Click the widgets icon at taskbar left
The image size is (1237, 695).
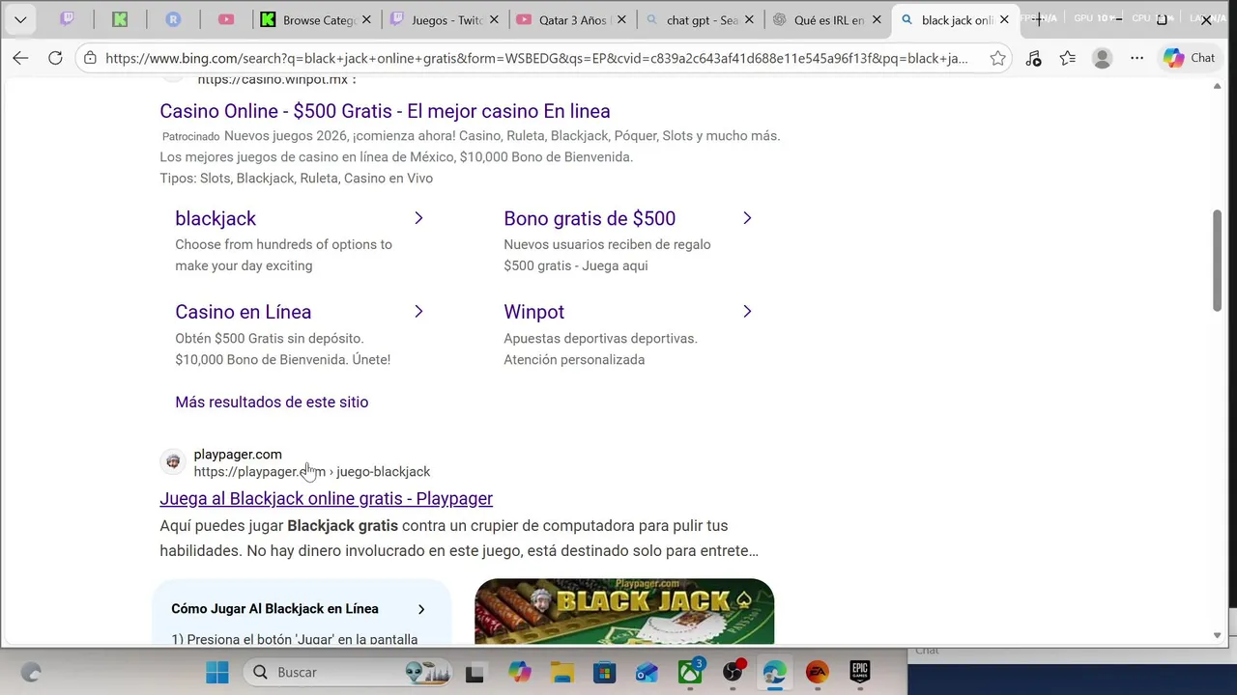point(31,672)
